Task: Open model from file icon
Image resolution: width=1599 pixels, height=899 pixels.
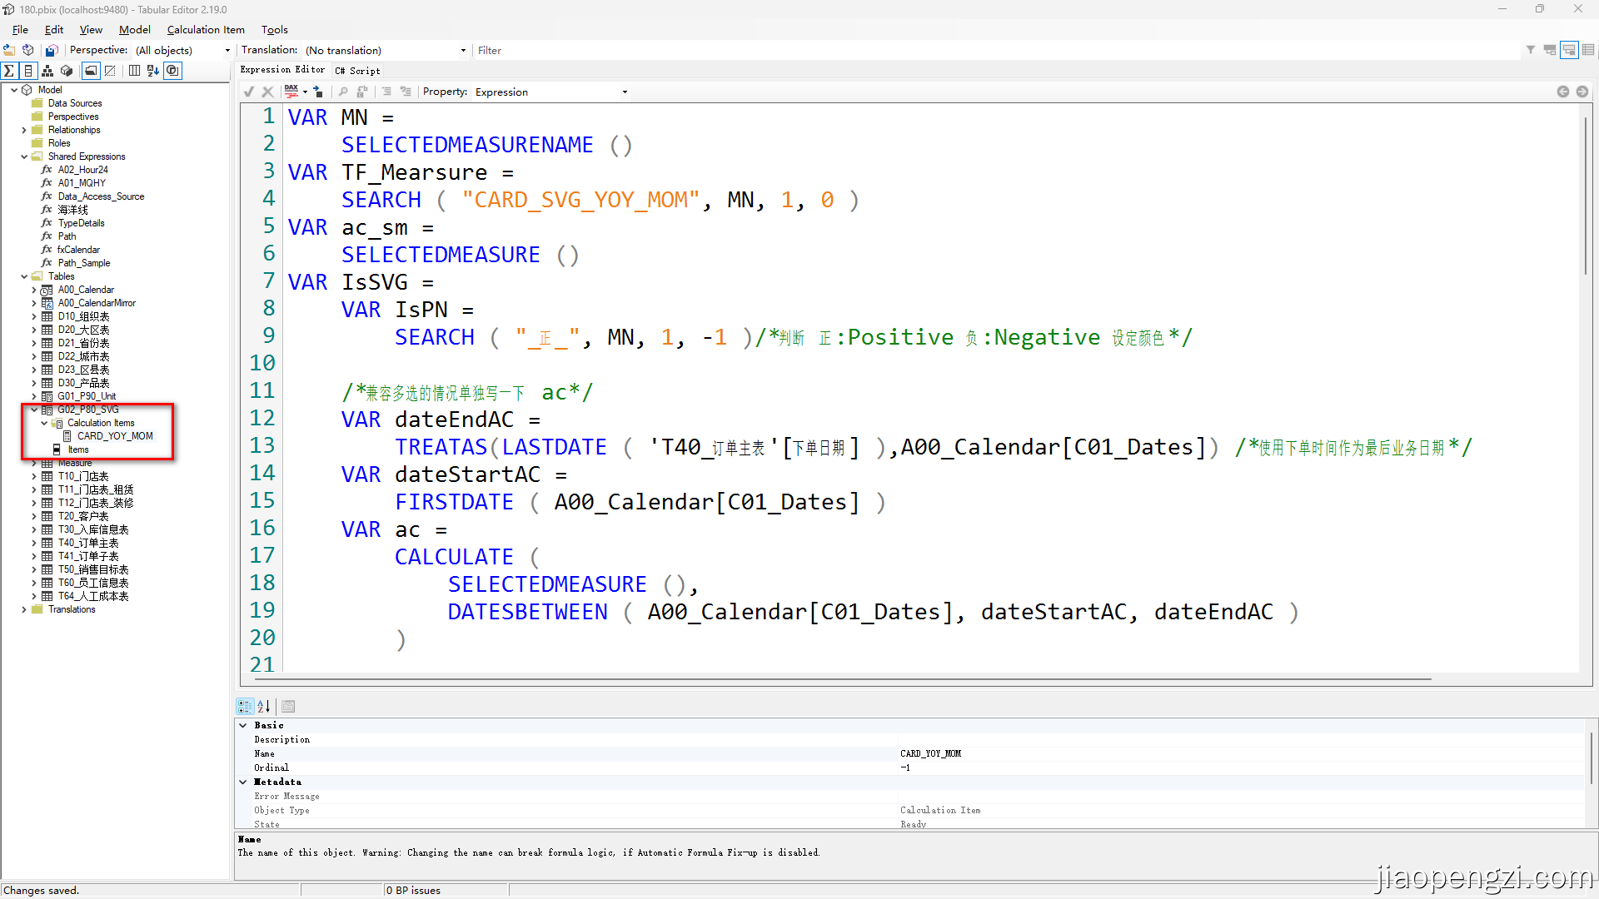Action: pos(9,50)
